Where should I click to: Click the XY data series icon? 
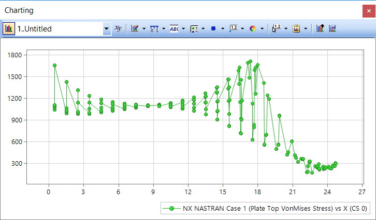pos(118,29)
